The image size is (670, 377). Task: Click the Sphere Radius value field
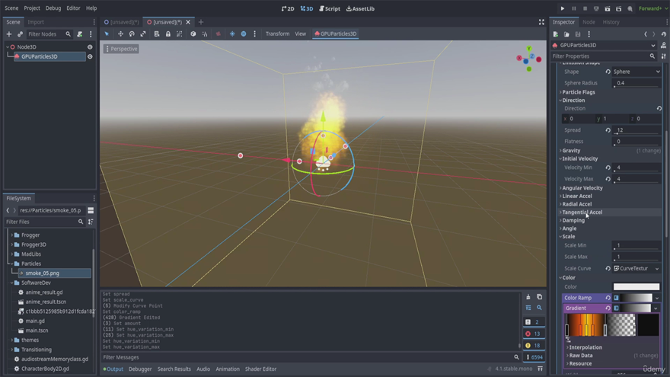[636, 83]
